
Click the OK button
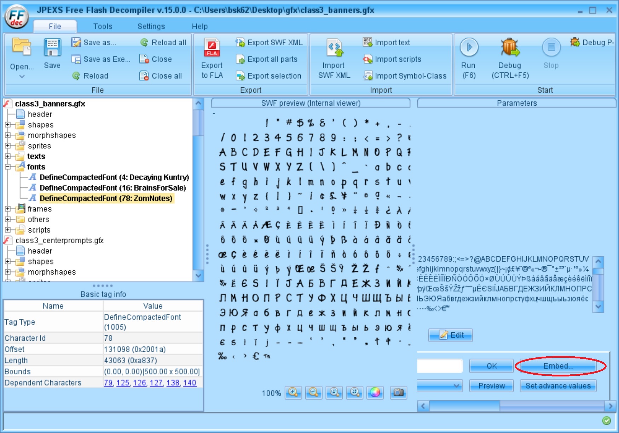coord(492,366)
